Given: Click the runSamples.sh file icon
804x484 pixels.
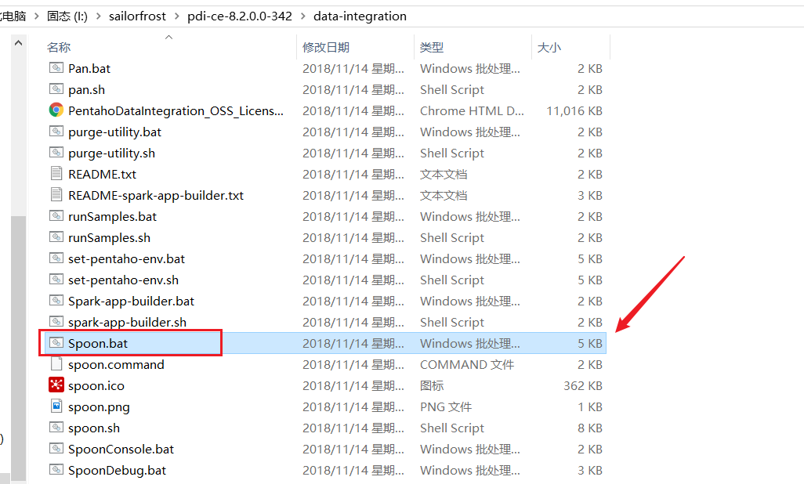Looking at the screenshot, I should 56,237.
